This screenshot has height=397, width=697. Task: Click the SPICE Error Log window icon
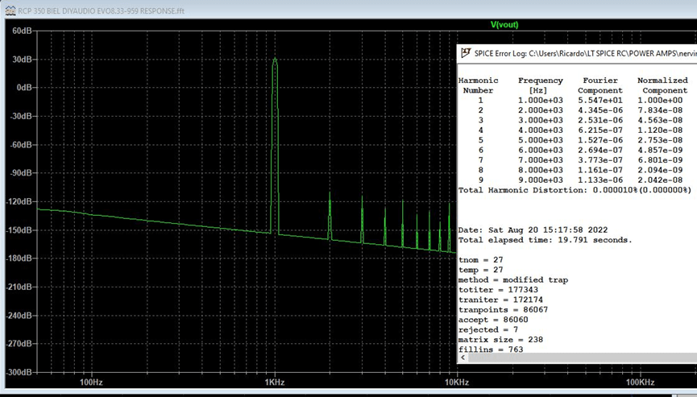(466, 53)
